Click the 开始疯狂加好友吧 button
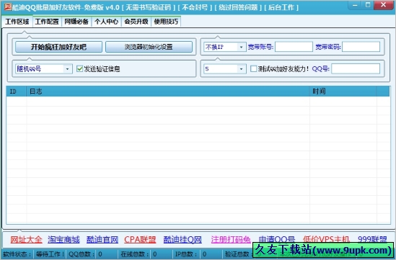This screenshot has width=396, height=260. [x=58, y=47]
